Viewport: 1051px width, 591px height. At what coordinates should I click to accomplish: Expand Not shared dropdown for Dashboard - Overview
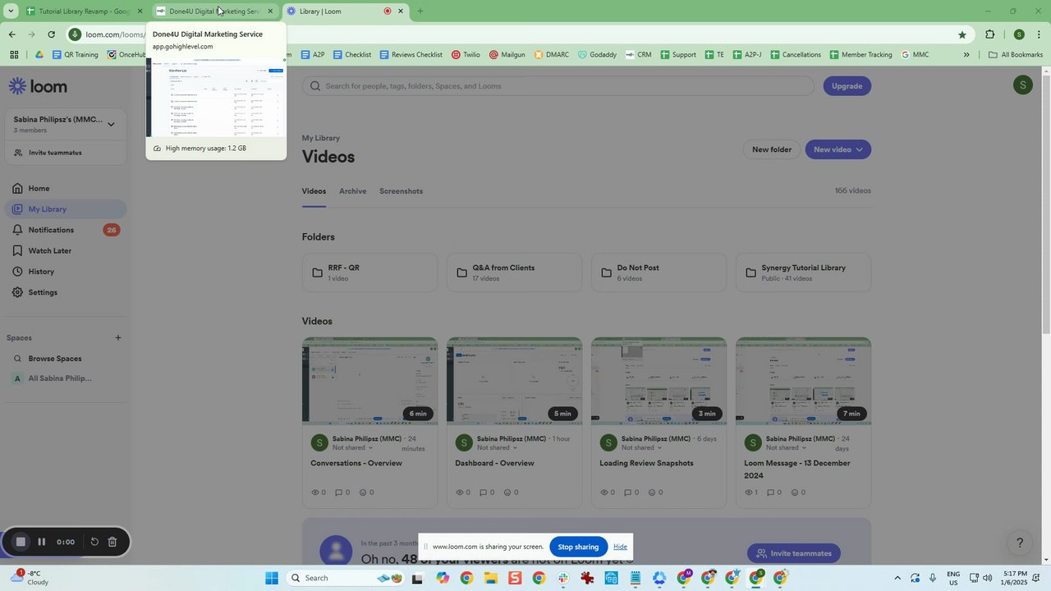[498, 448]
